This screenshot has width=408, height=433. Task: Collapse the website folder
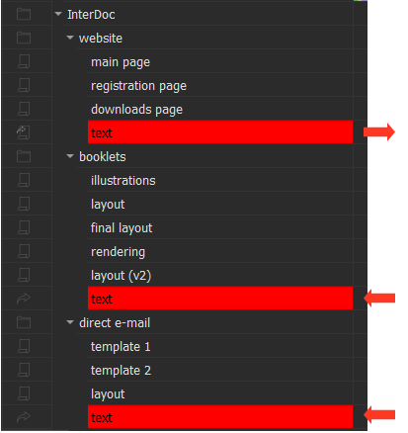coord(70,38)
